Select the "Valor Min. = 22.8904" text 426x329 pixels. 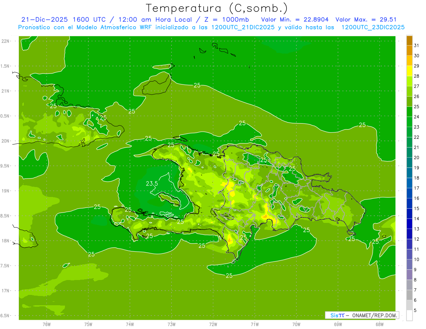point(295,20)
